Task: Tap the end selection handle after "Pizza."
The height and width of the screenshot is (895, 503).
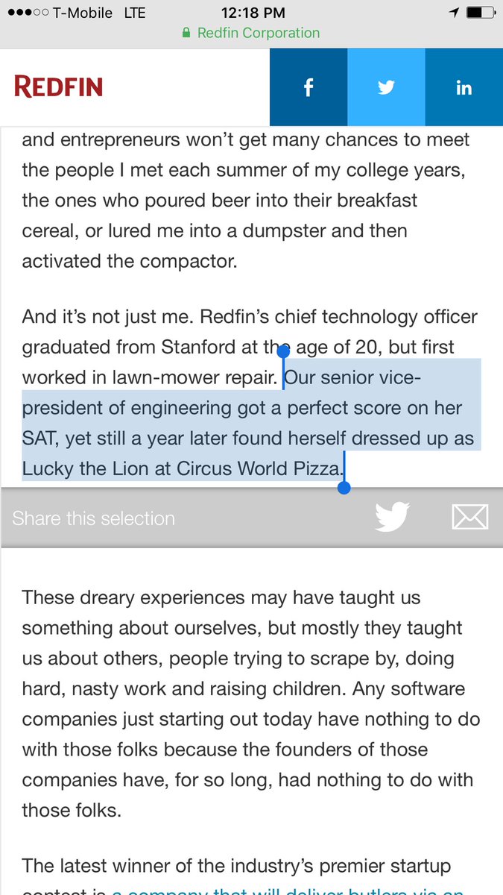Action: coord(344,488)
